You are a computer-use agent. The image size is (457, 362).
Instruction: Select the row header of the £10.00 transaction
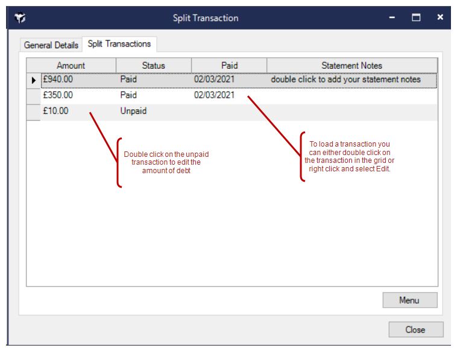pyautogui.click(x=34, y=112)
